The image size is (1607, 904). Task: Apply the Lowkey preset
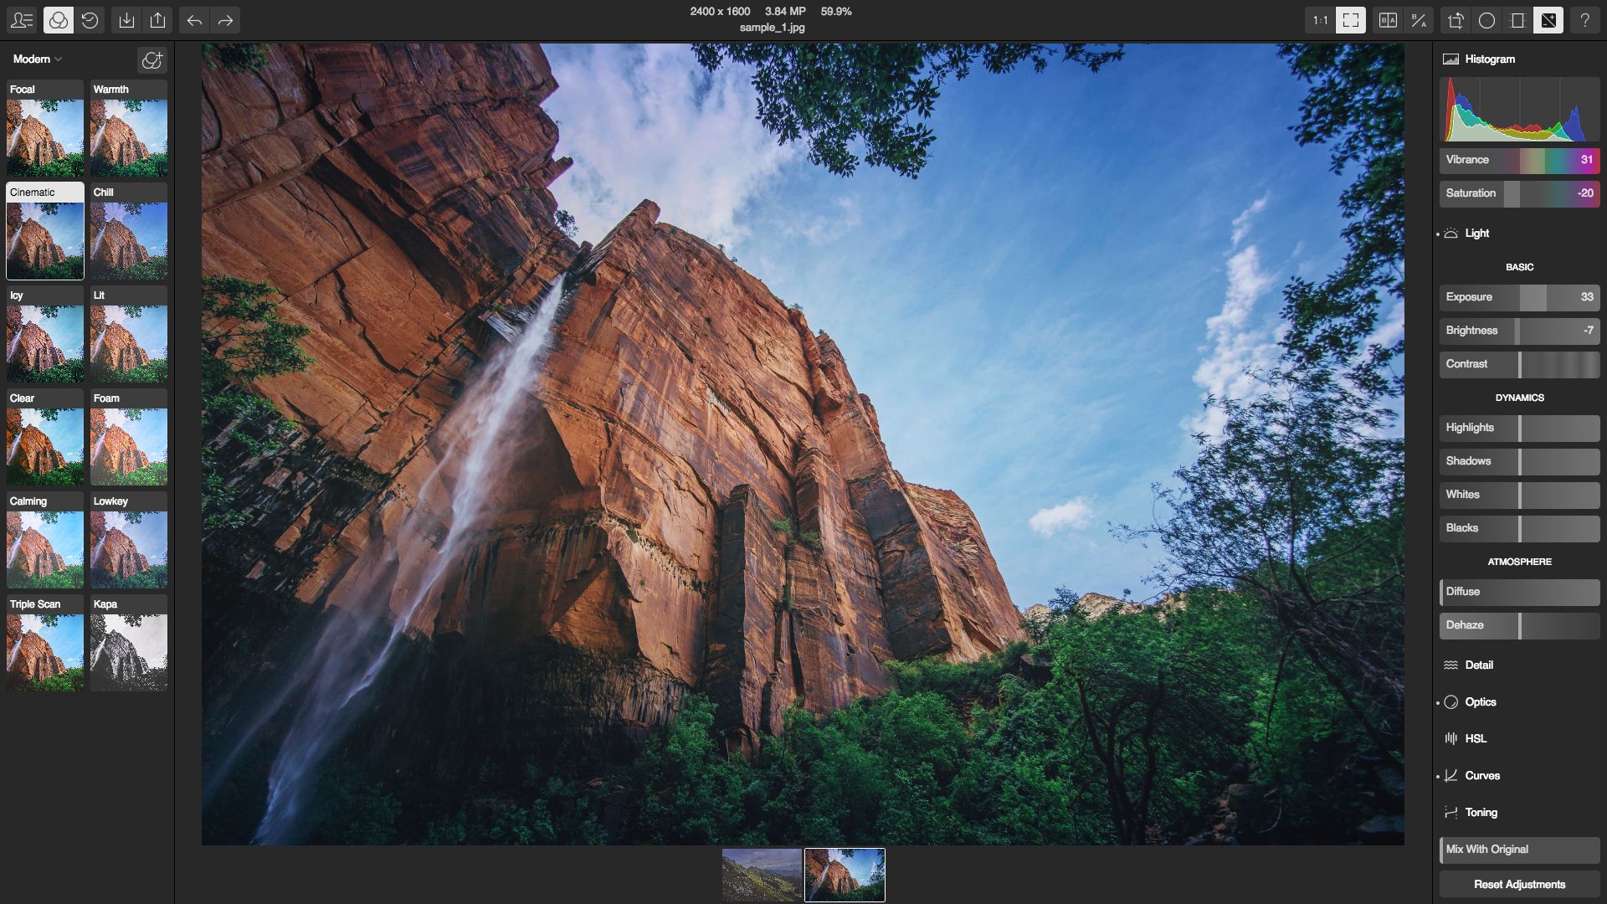(129, 540)
